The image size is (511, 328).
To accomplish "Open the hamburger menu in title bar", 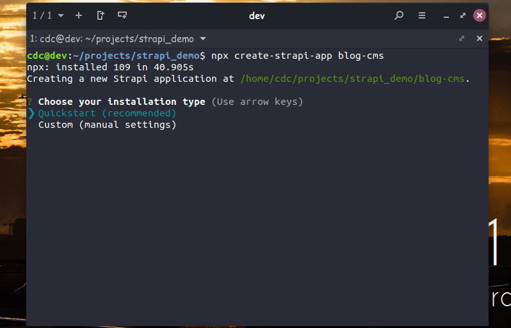I will (x=422, y=15).
